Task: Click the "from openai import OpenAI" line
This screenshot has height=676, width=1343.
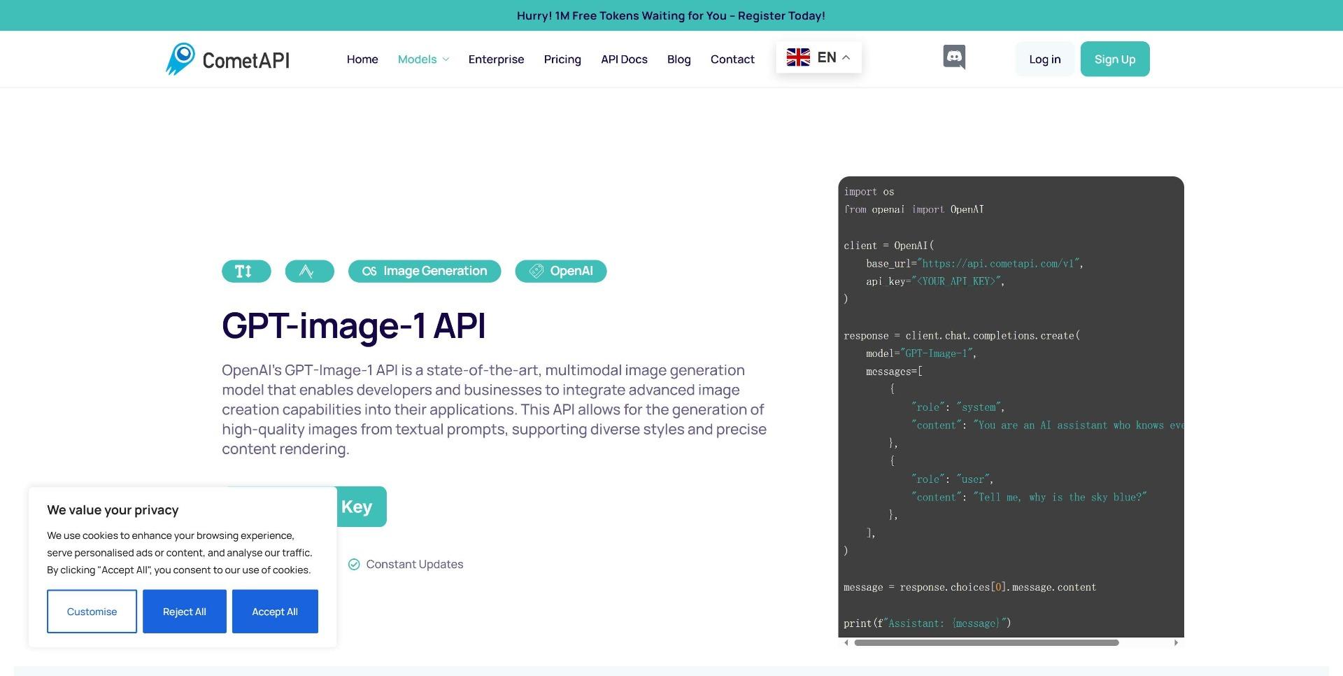Action: coord(914,209)
